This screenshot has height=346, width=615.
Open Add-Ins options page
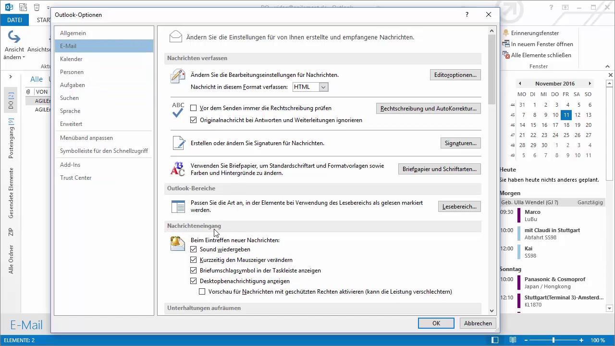click(104, 165)
